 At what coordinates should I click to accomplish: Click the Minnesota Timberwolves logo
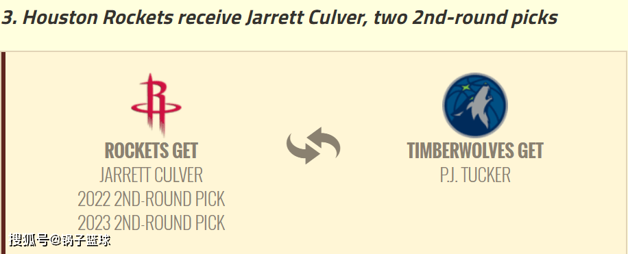coord(475,105)
